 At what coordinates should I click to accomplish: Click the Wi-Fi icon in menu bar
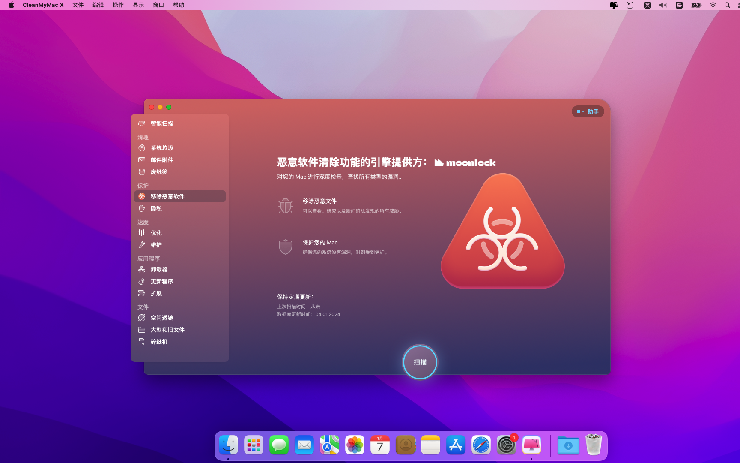click(x=713, y=5)
